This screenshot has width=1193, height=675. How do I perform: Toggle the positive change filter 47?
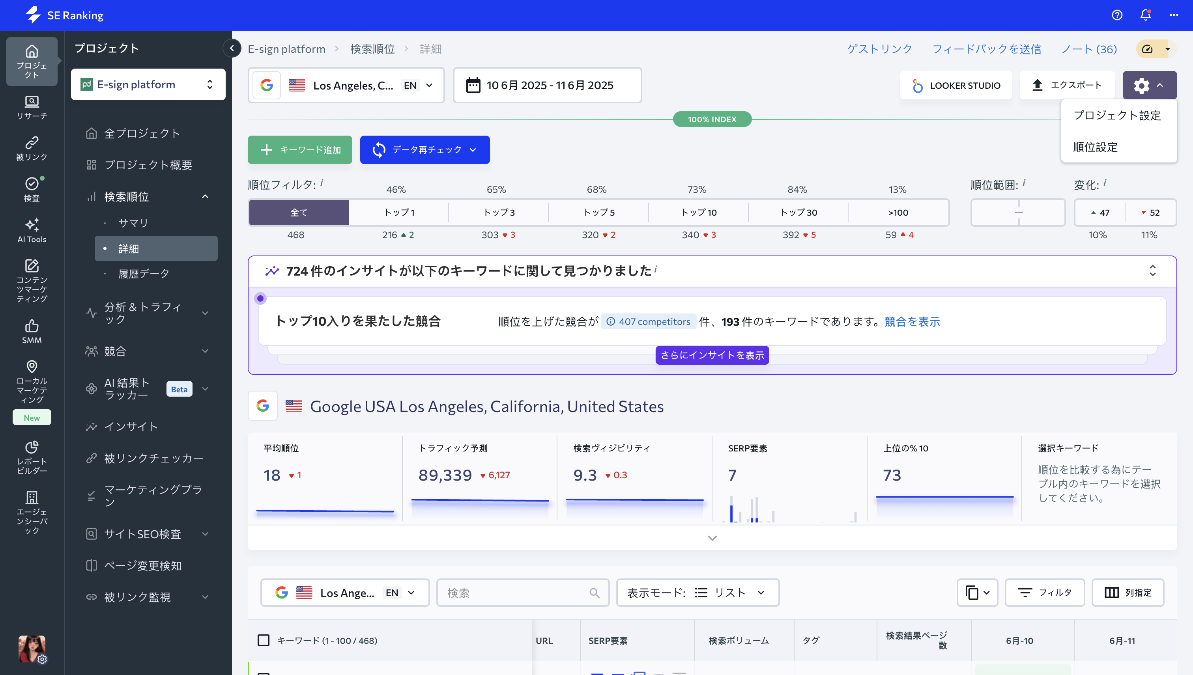[x=1100, y=213]
